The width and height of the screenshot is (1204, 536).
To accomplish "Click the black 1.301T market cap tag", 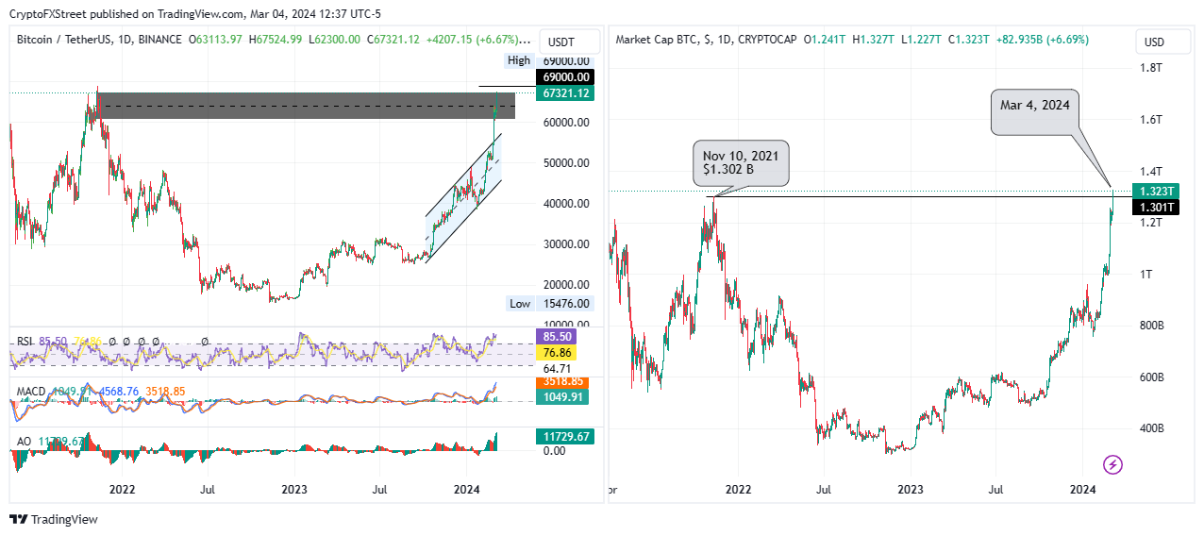I will (x=1157, y=207).
